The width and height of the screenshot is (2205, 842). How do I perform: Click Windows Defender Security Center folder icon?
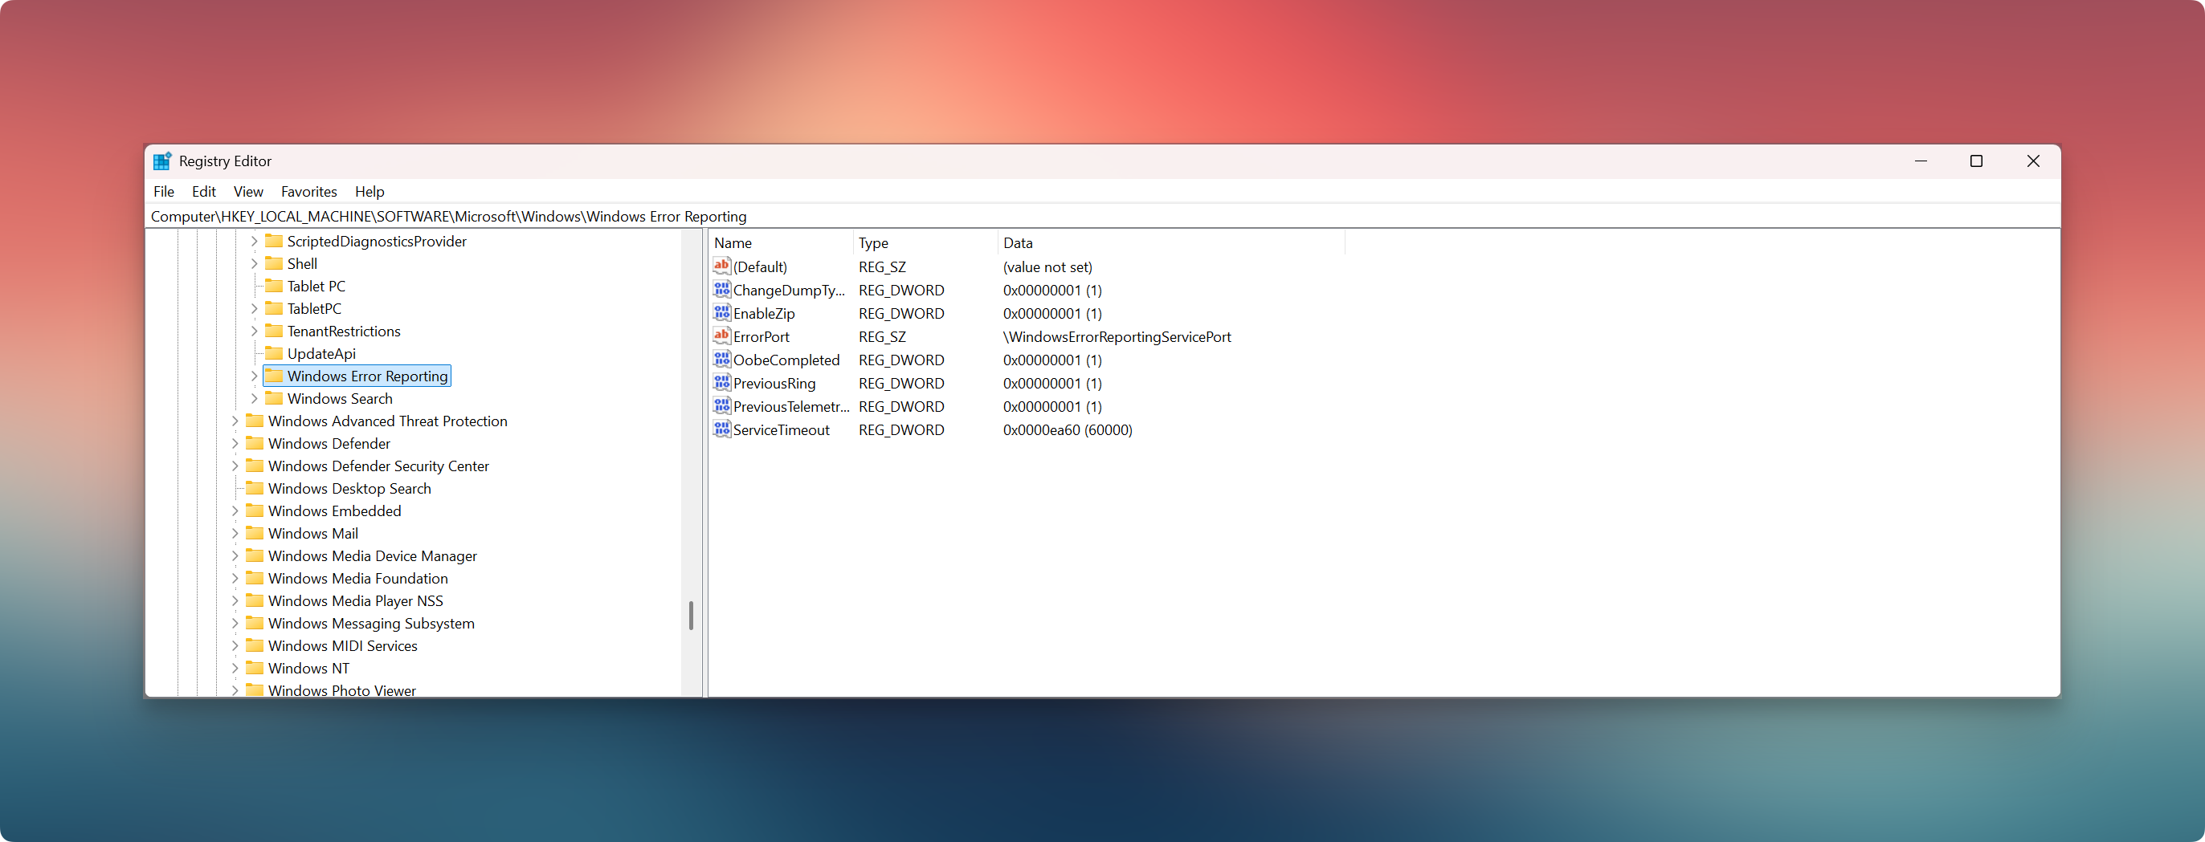pyautogui.click(x=254, y=465)
